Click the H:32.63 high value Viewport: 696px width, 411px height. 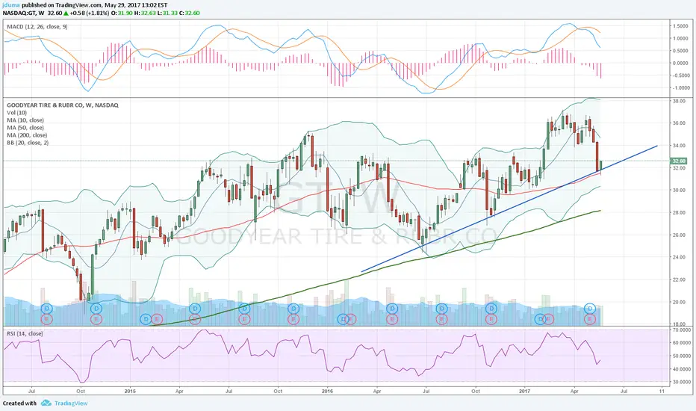click(x=144, y=13)
